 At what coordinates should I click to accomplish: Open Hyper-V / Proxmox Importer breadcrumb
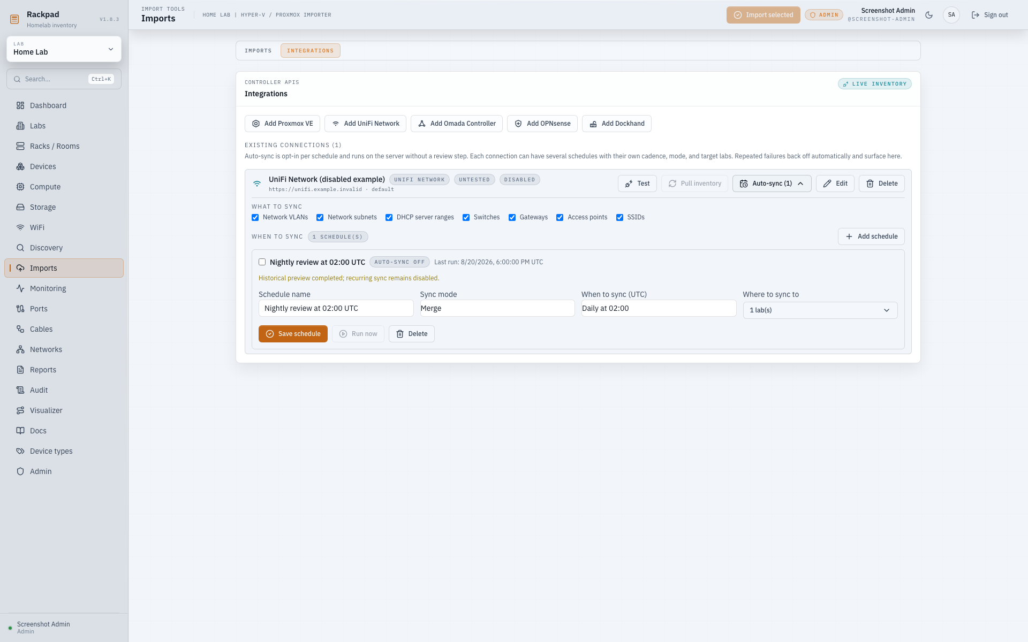286,15
